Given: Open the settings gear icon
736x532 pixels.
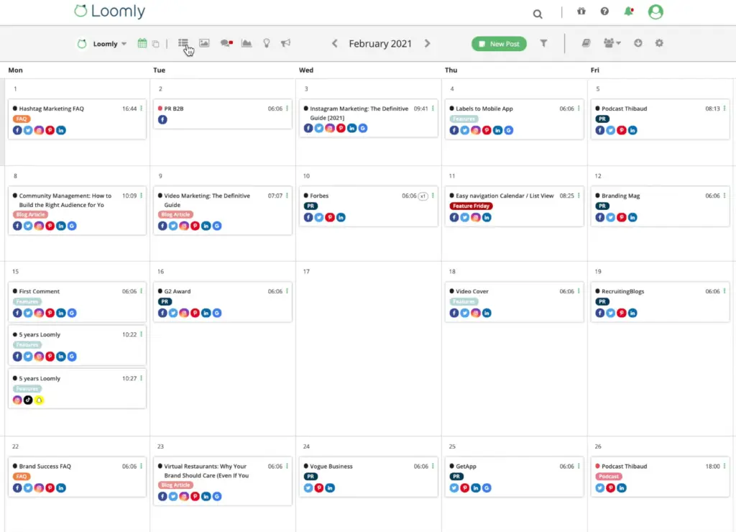Looking at the screenshot, I should (x=659, y=43).
